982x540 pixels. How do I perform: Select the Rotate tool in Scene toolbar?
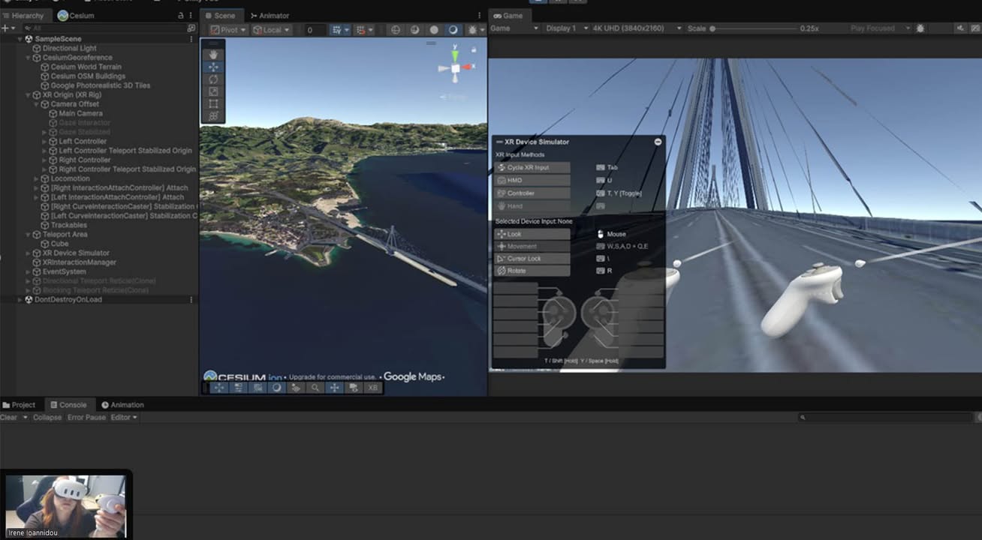213,79
